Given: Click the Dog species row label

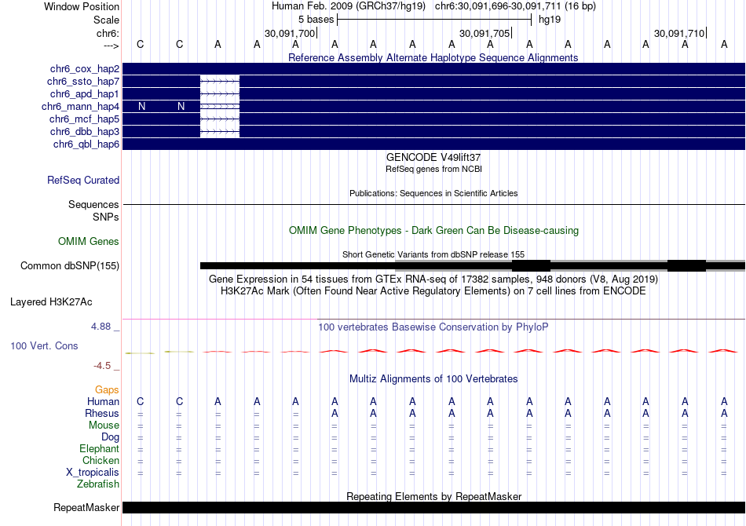Looking at the screenshot, I should [x=110, y=437].
